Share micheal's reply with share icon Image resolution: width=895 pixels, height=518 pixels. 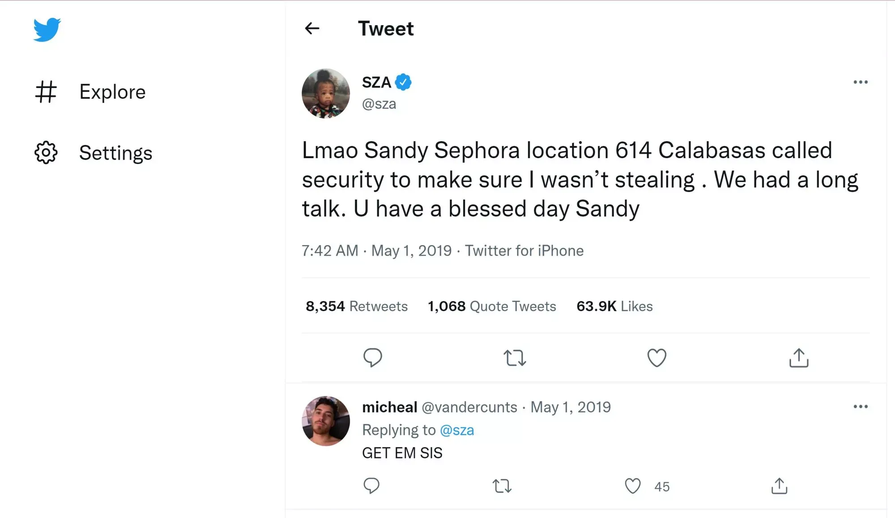(x=779, y=486)
